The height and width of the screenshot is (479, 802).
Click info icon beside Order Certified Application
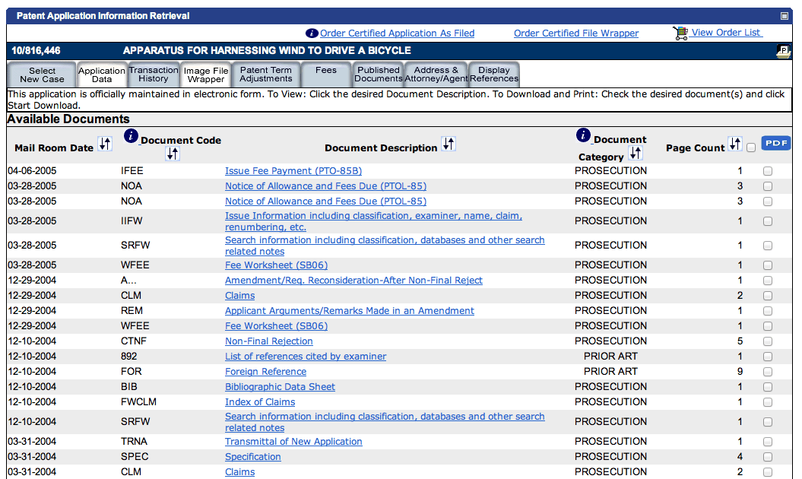(312, 33)
